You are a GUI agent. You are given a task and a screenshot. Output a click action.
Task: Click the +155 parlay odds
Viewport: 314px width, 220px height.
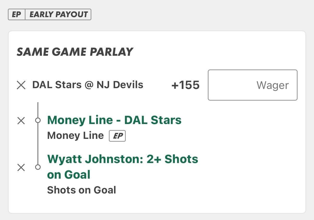(185, 85)
